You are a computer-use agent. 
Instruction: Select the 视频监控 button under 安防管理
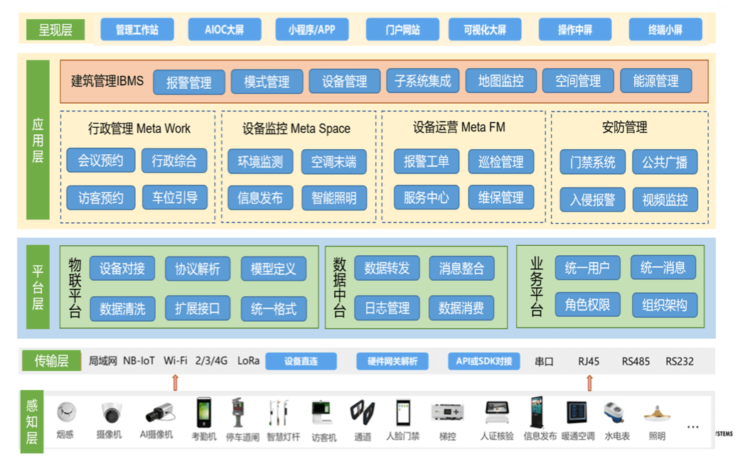pyautogui.click(x=665, y=200)
